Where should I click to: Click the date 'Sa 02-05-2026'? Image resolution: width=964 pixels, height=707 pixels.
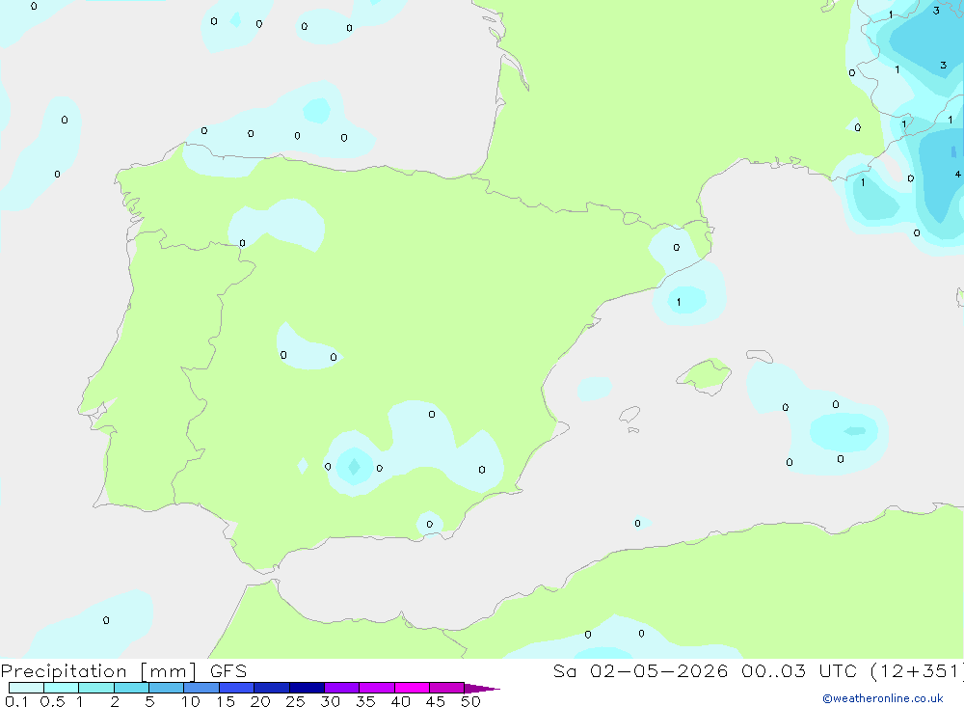click(x=640, y=670)
